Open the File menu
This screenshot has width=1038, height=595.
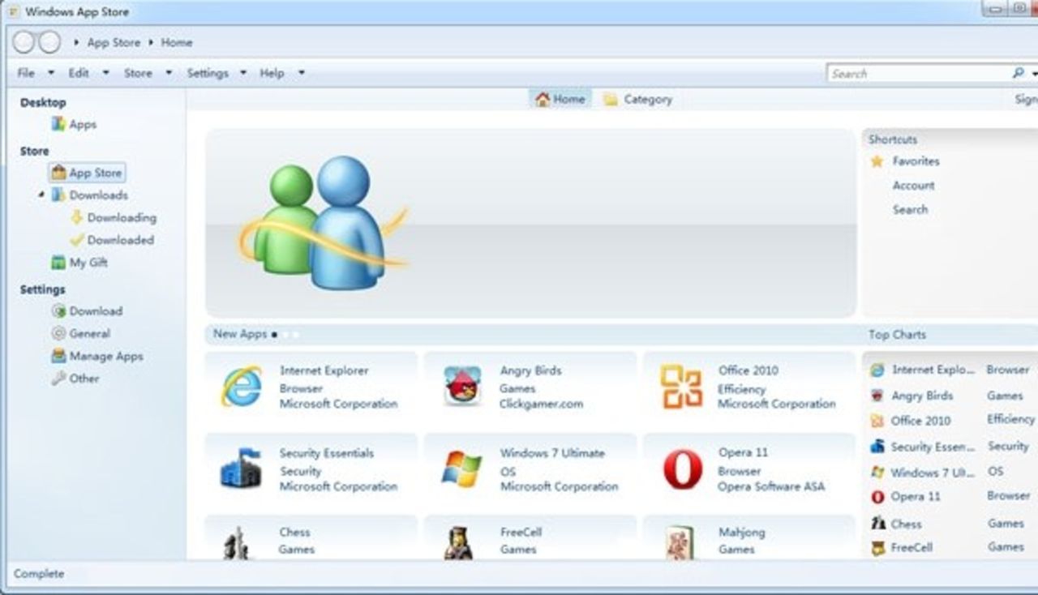point(24,73)
